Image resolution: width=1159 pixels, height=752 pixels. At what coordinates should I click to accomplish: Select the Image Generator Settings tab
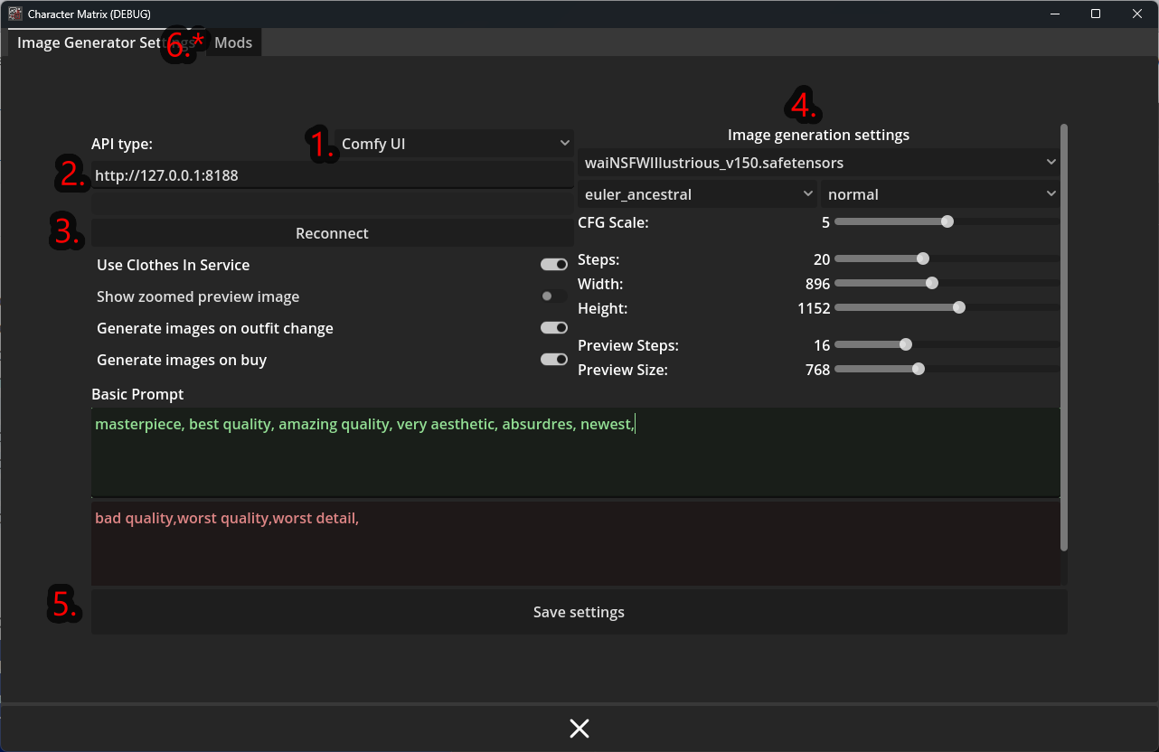(x=90, y=42)
